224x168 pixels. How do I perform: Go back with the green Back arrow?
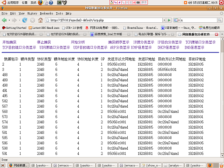[4, 20]
